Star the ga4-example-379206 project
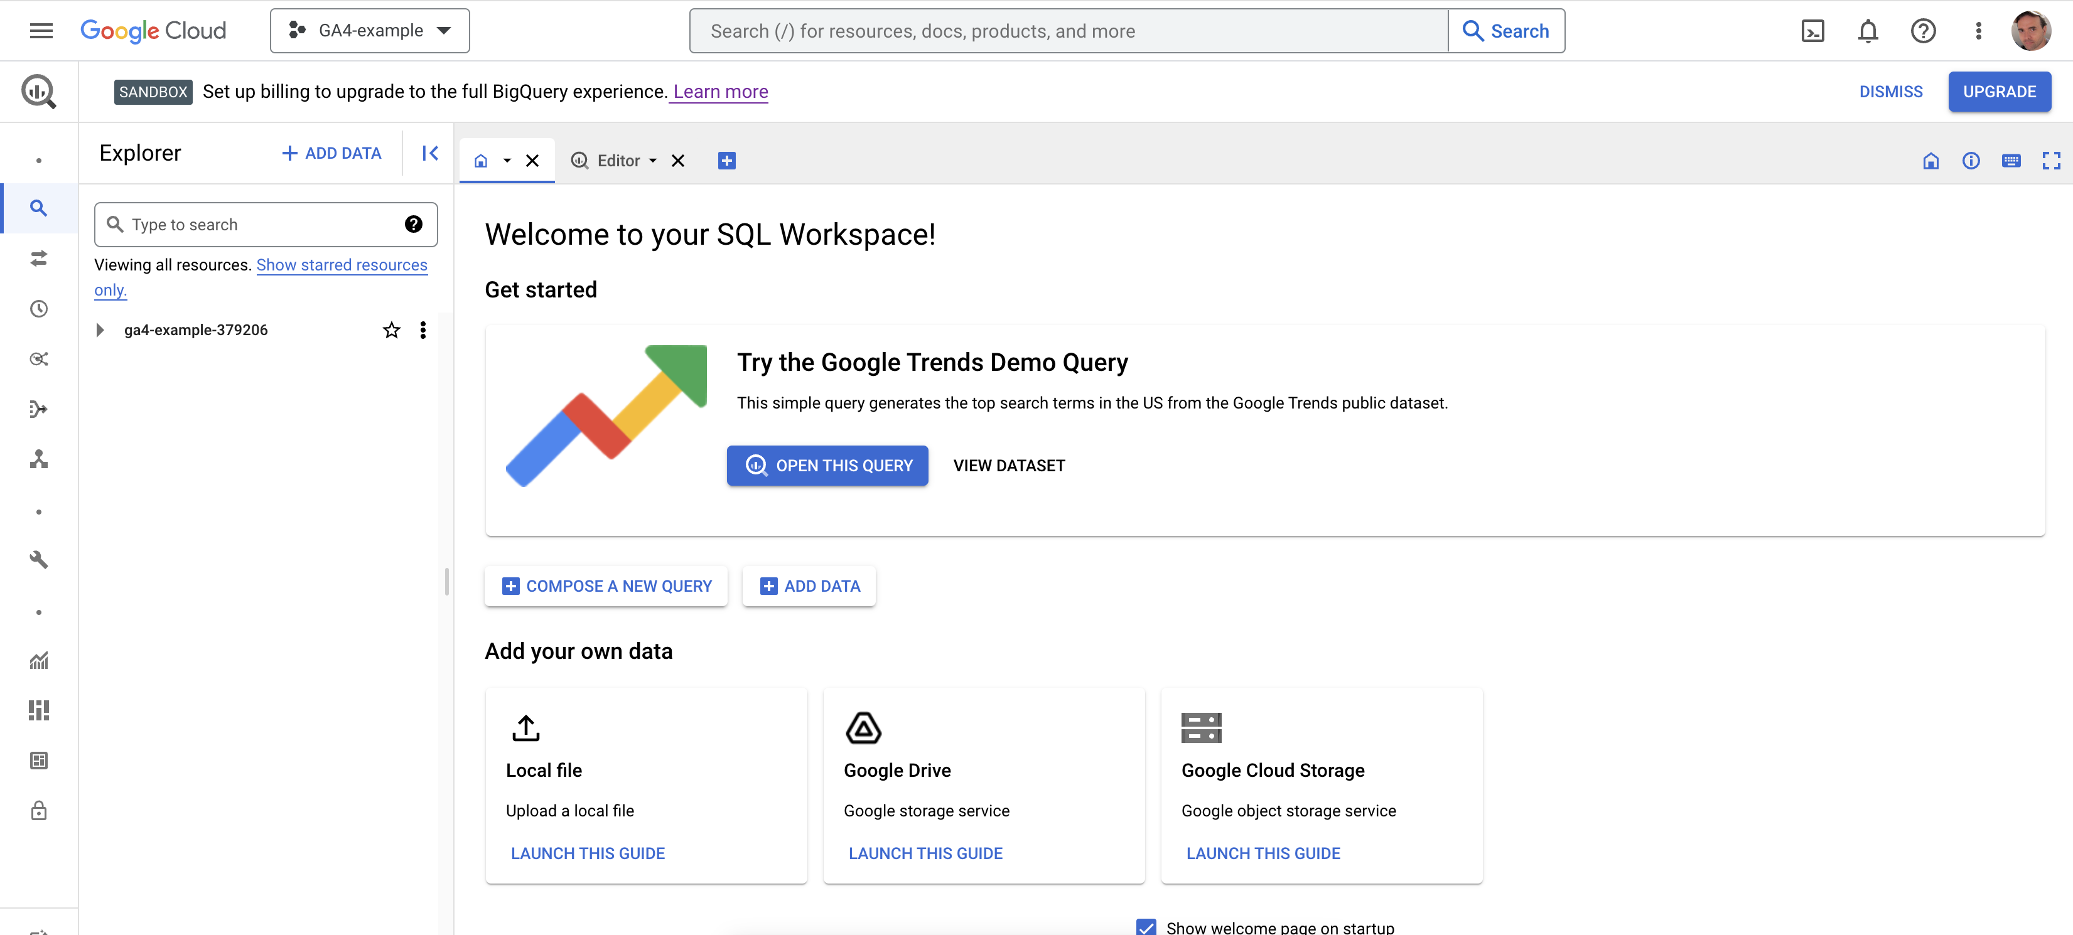Image resolution: width=2073 pixels, height=935 pixels. pos(391,330)
